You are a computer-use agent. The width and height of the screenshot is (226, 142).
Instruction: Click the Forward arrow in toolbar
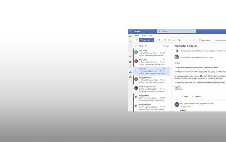point(194,40)
